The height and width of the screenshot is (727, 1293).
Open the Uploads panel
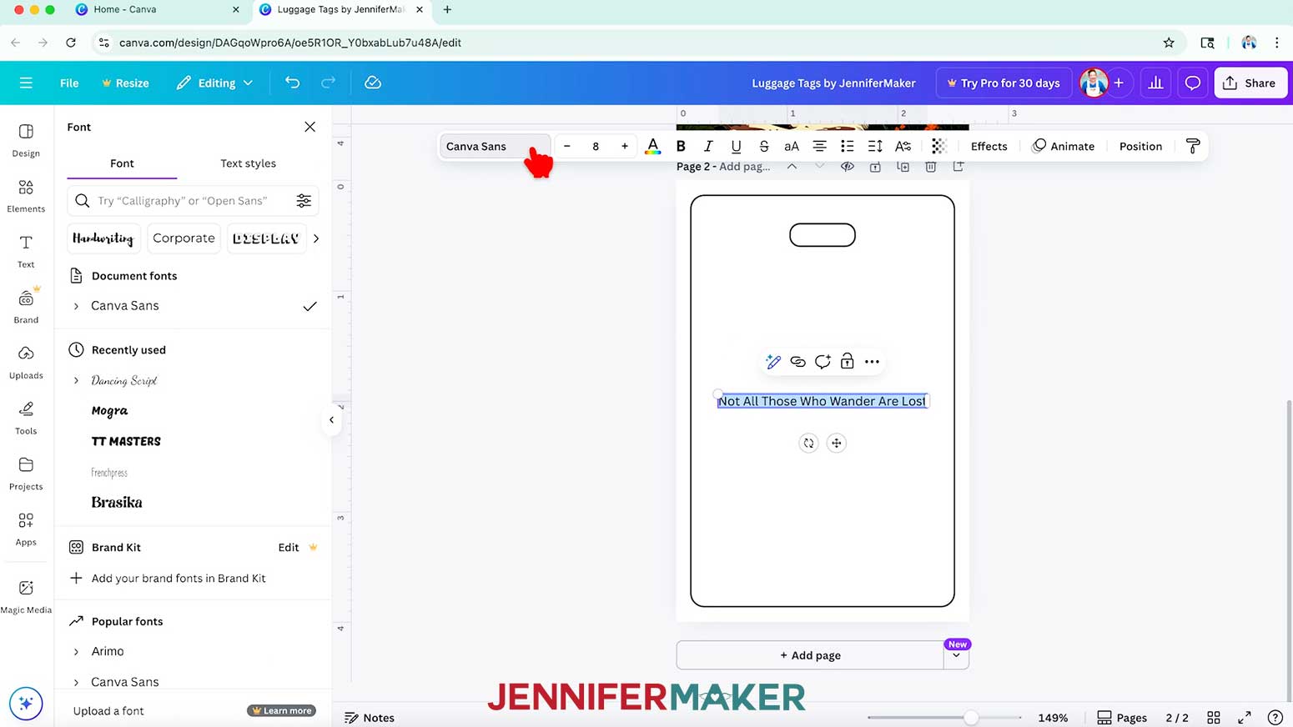coord(26,363)
